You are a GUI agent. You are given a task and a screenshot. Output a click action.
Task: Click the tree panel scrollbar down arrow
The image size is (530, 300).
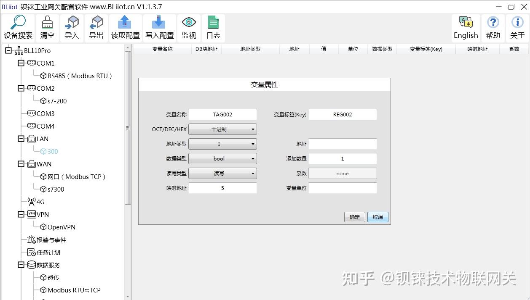tap(128, 297)
